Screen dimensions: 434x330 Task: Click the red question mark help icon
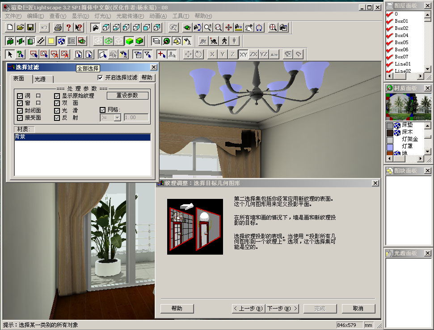[x=68, y=27]
